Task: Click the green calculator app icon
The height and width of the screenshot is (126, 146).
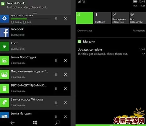Action: [x=4, y=88]
